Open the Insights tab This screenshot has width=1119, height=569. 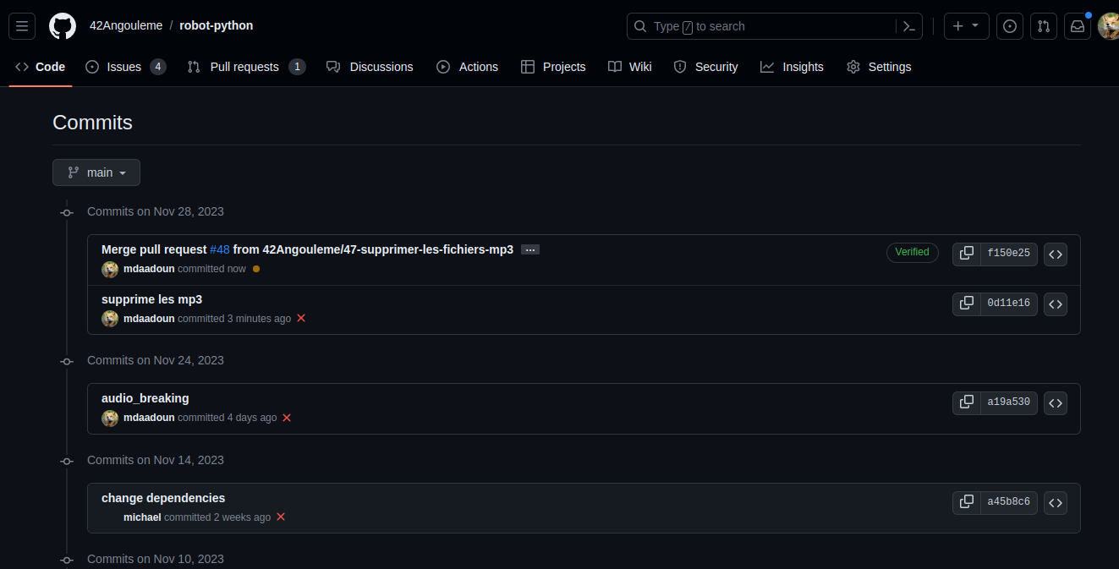792,67
